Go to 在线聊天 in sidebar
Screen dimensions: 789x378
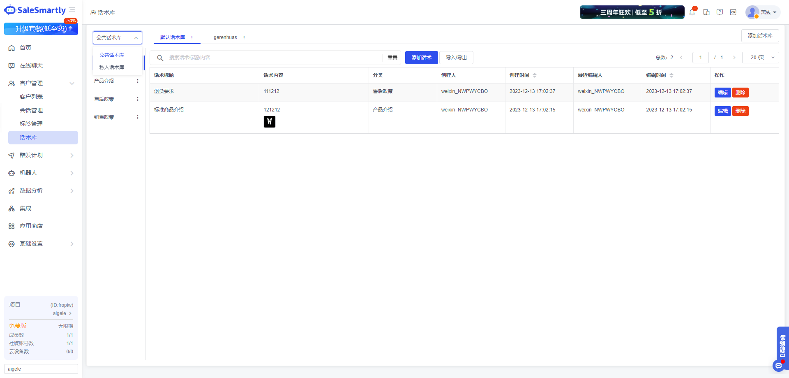click(31, 66)
